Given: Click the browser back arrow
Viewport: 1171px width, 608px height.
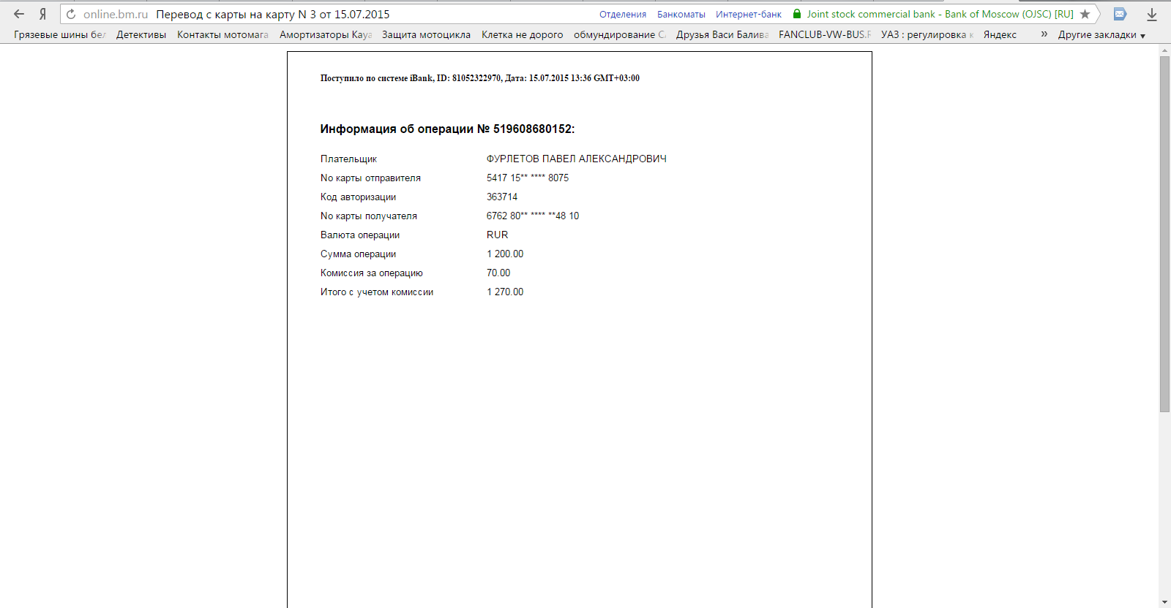Looking at the screenshot, I should pyautogui.click(x=19, y=14).
